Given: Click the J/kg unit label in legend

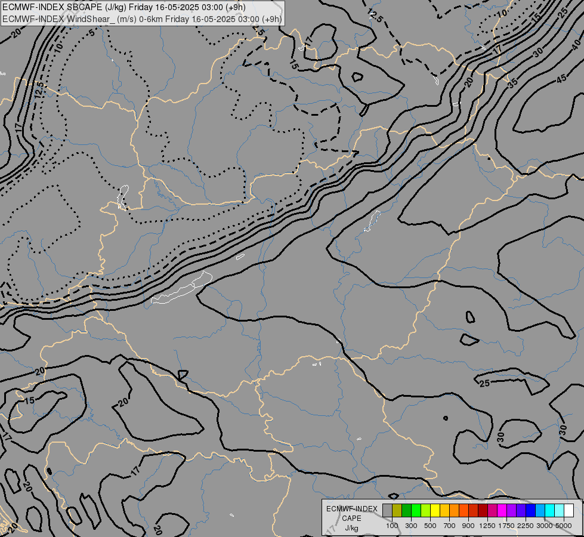Looking at the screenshot, I should pos(351,528).
